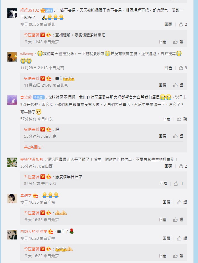Like 素屿之's emoji comment
198x263 pixels.
click(x=182, y=202)
